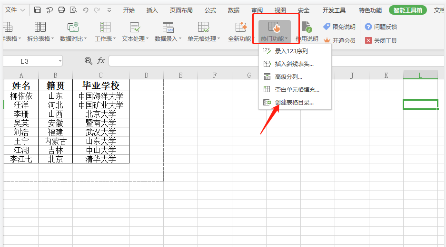Viewport: 446px width, 247px height.
Task: Open 工作表 worksheet tool
Action: click(x=105, y=31)
